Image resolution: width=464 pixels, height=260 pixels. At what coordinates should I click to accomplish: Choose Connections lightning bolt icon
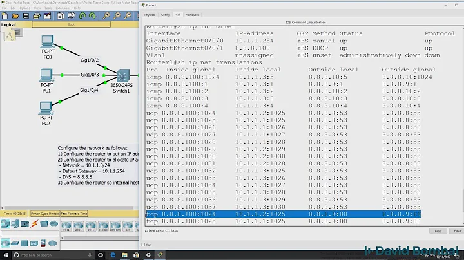(x=34, y=224)
